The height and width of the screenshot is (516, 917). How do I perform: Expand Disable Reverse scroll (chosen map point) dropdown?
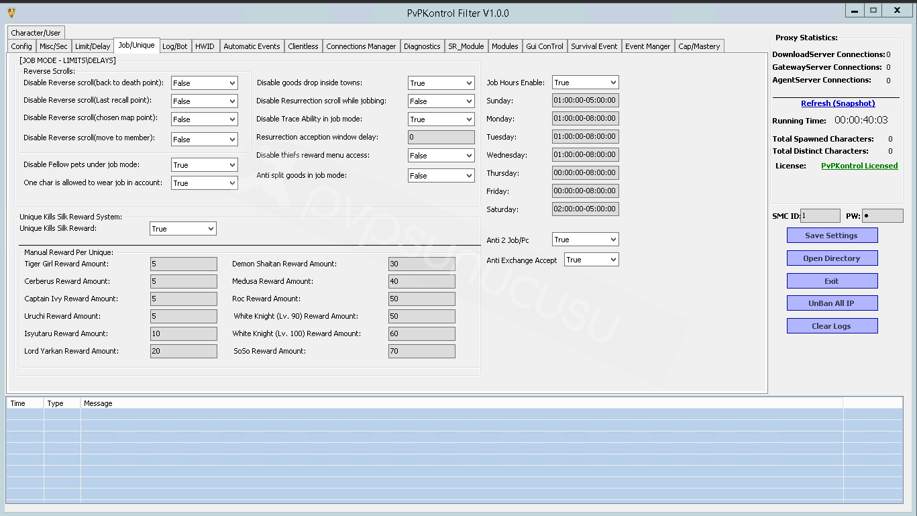tap(205, 119)
